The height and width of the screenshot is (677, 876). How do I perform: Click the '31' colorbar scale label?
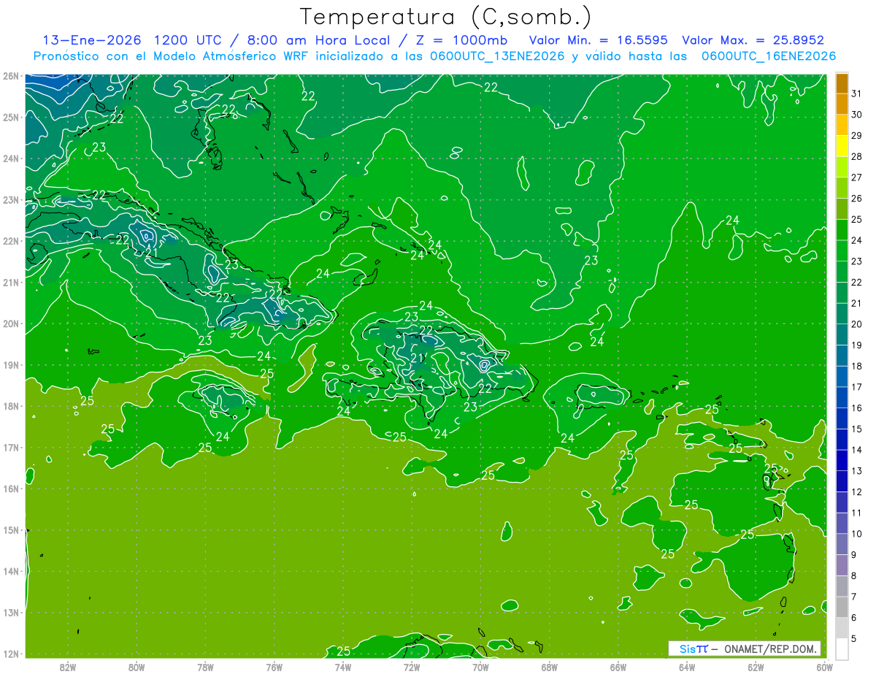856,93
